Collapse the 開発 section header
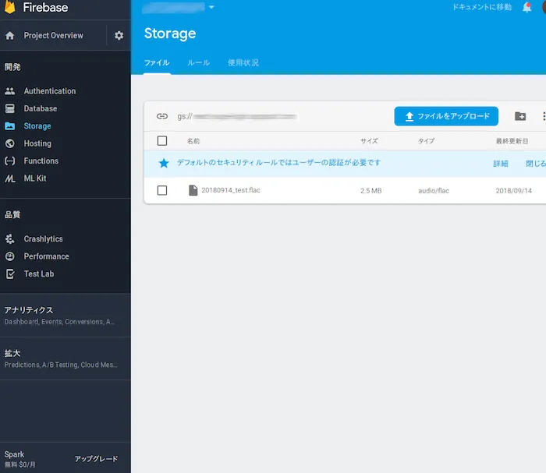The image size is (546, 473). [x=12, y=67]
